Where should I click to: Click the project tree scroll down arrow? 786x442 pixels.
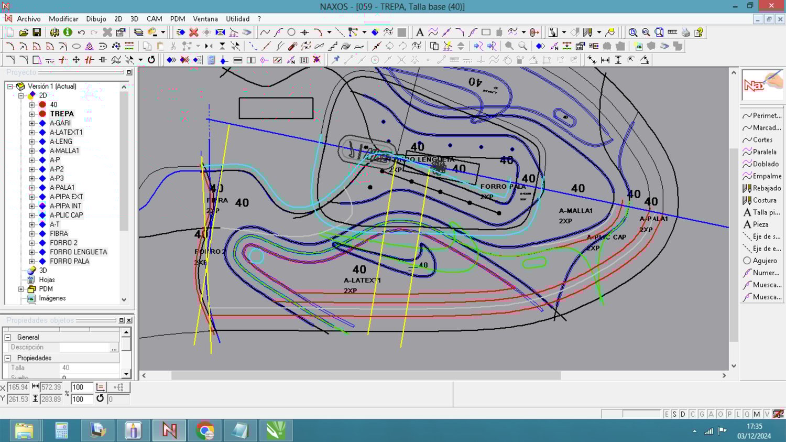(124, 300)
